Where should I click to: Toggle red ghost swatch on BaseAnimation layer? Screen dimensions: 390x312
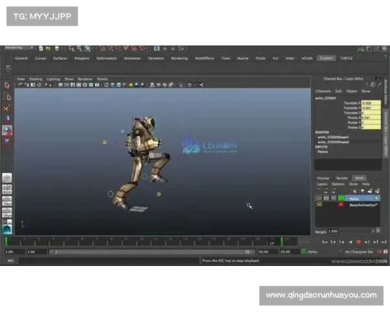(341, 205)
